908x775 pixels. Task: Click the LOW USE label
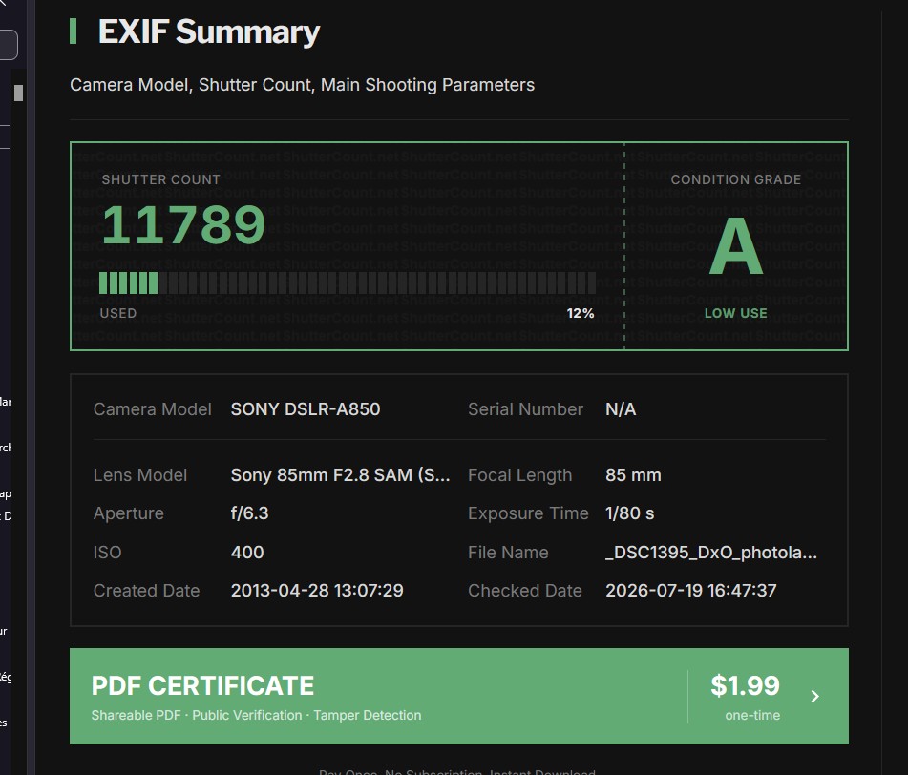click(735, 313)
